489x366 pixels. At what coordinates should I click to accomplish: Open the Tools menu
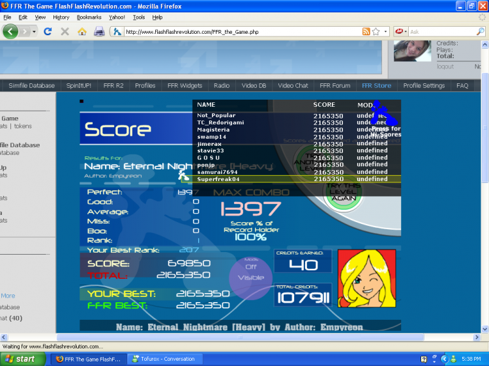138,17
